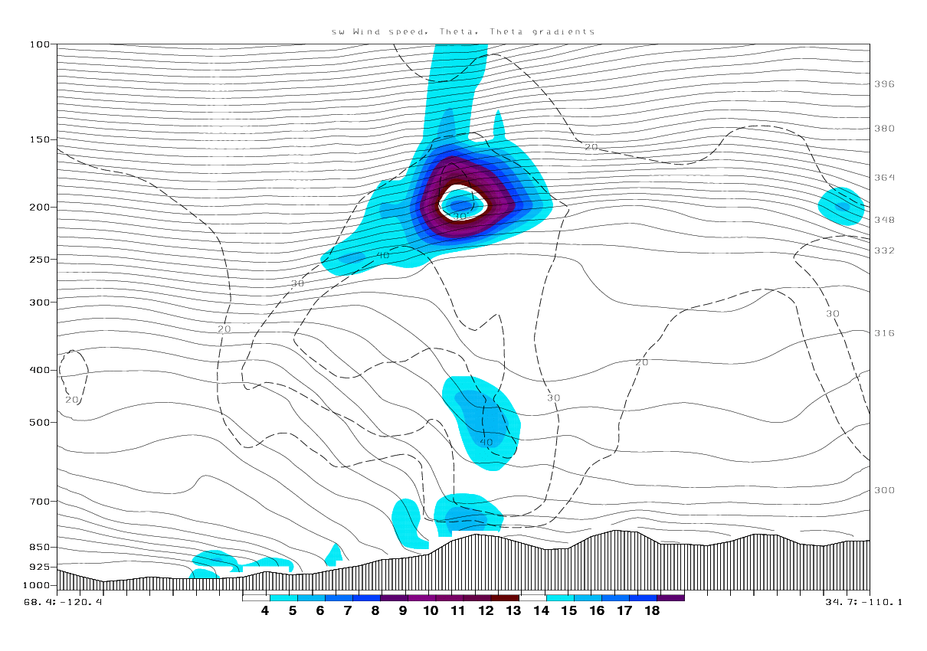Click the 700 pressure level label

[x=39, y=502]
